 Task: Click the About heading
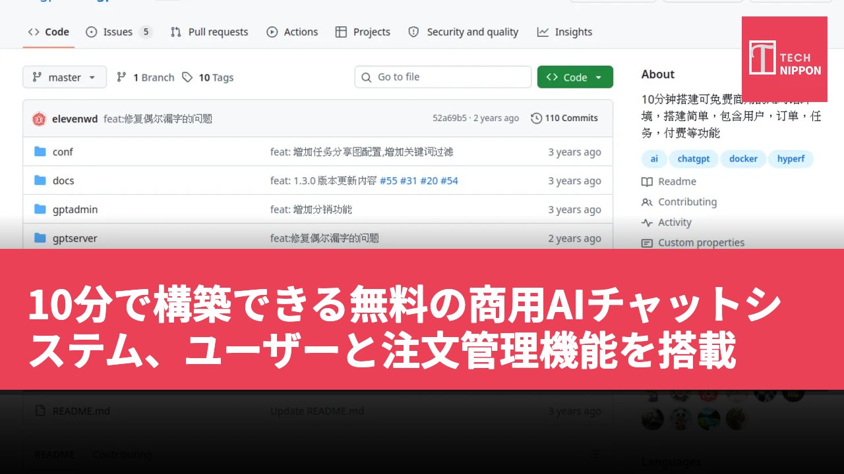658,74
